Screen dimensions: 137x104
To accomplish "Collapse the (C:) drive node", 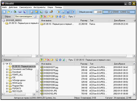I will click(4, 64).
